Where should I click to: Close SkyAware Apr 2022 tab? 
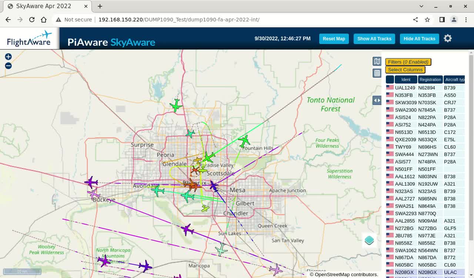click(x=86, y=6)
